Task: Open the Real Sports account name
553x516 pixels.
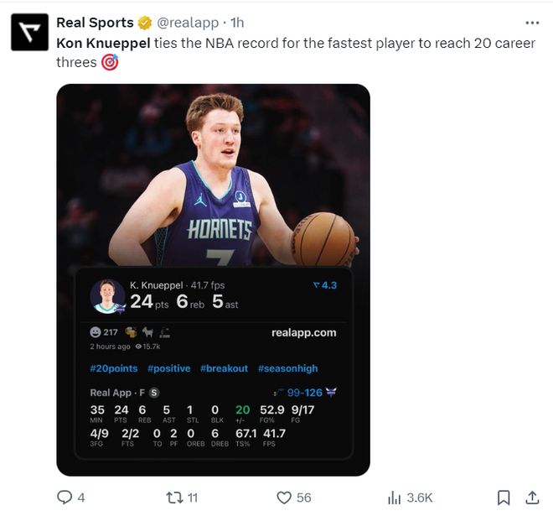Action: point(95,23)
